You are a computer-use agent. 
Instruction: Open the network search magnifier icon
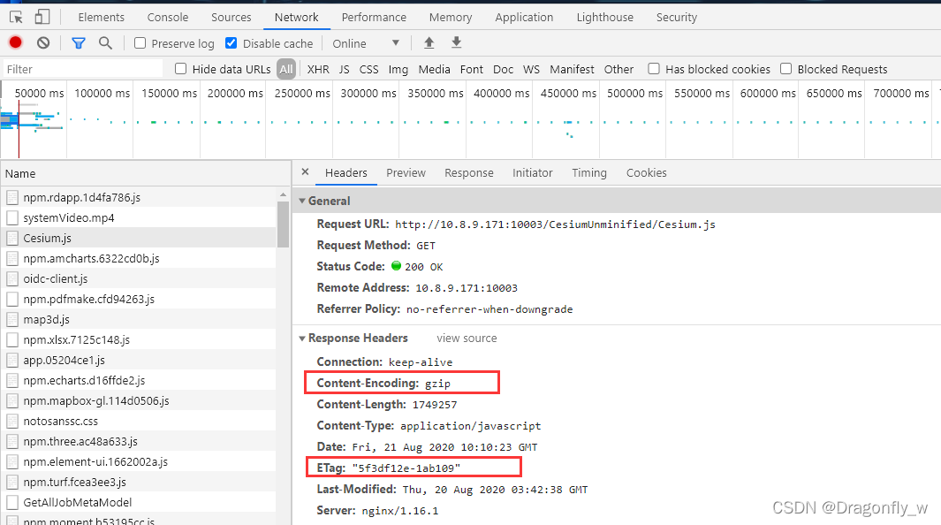(106, 43)
